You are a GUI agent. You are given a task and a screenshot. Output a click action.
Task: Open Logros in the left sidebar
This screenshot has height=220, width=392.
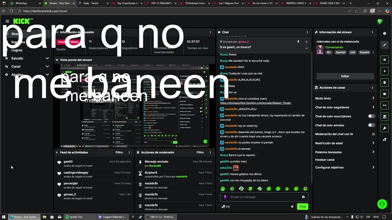(17, 50)
